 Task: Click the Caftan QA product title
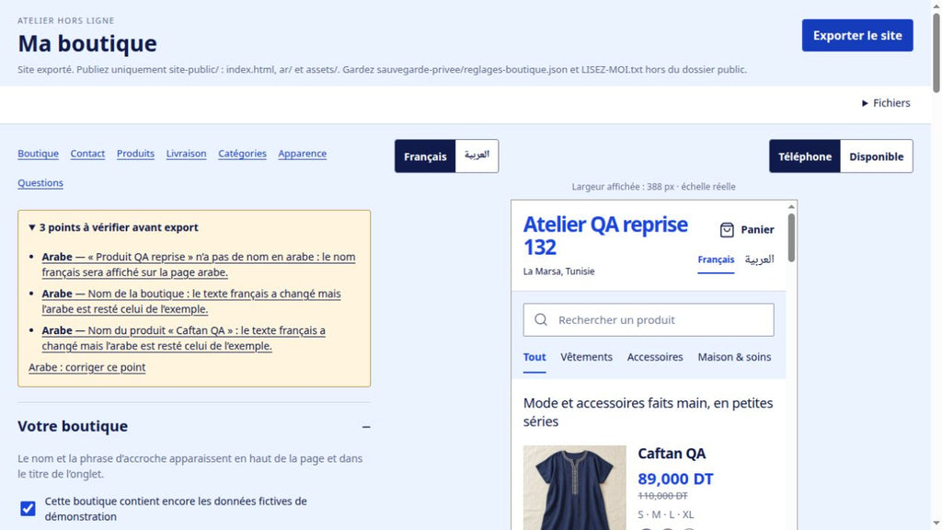672,454
